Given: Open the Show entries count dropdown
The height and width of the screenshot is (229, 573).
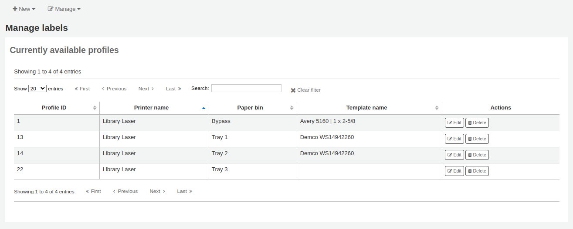Looking at the screenshot, I should point(37,89).
